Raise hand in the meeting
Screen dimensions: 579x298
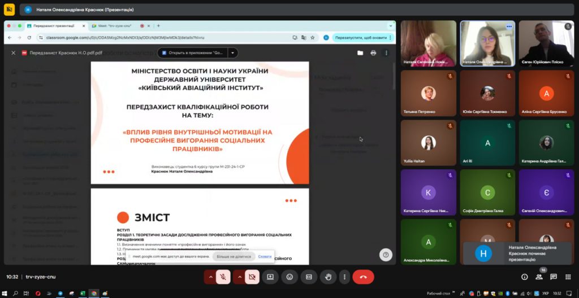pos(328,277)
